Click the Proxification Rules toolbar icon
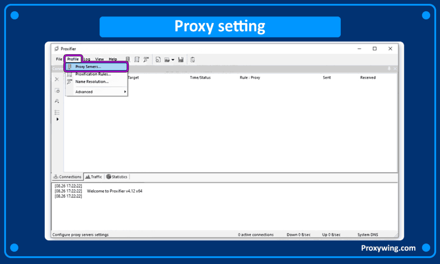The image size is (440, 264). (x=137, y=59)
